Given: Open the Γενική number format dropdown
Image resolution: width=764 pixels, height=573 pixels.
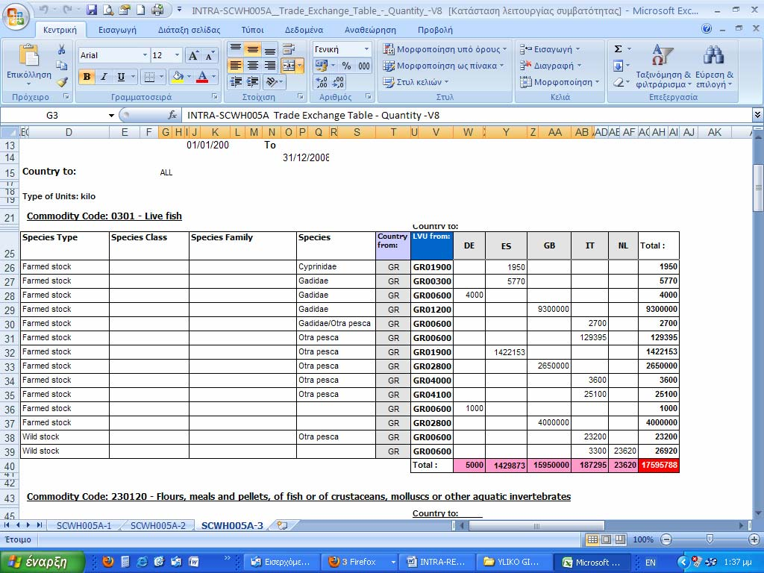Looking at the screenshot, I should pyautogui.click(x=366, y=49).
